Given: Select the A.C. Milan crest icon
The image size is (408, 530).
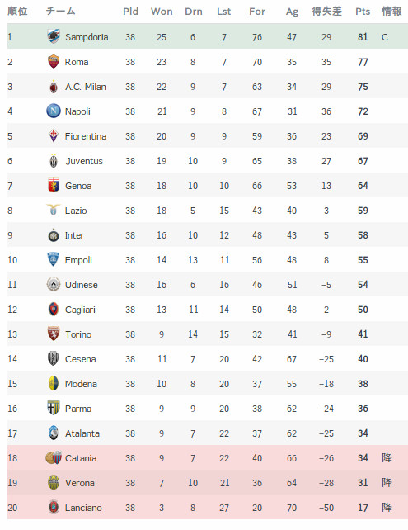Looking at the screenshot, I should point(54,87).
